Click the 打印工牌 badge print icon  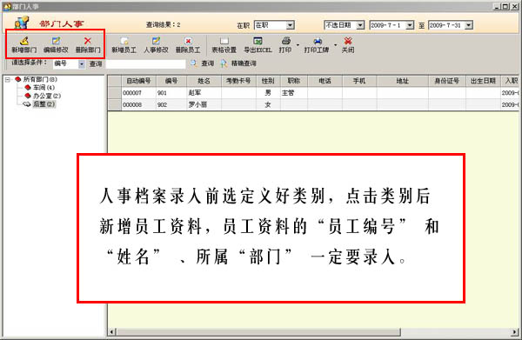317,44
